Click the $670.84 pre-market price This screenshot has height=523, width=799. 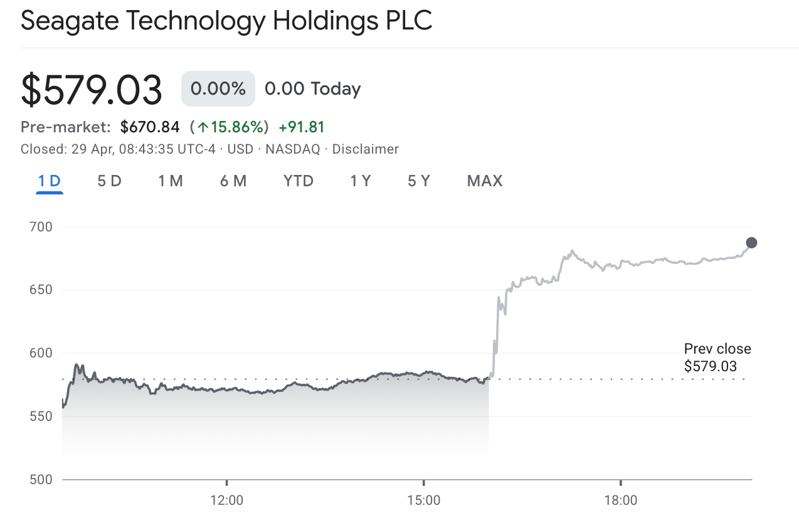(150, 127)
